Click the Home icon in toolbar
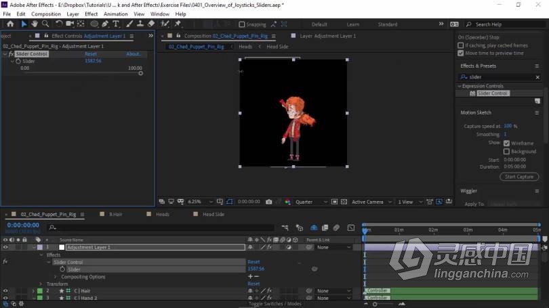Image resolution: width=549 pixels, height=308 pixels. click(10, 24)
